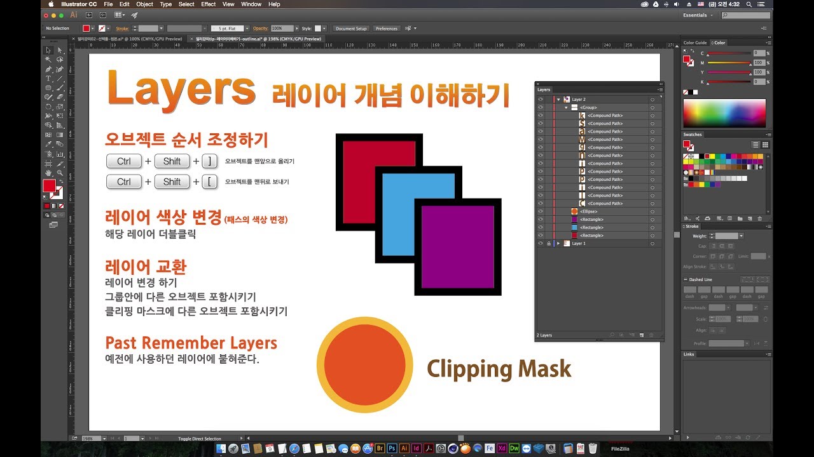Switch to the first document tab at 100%
814x457 pixels.
point(129,39)
